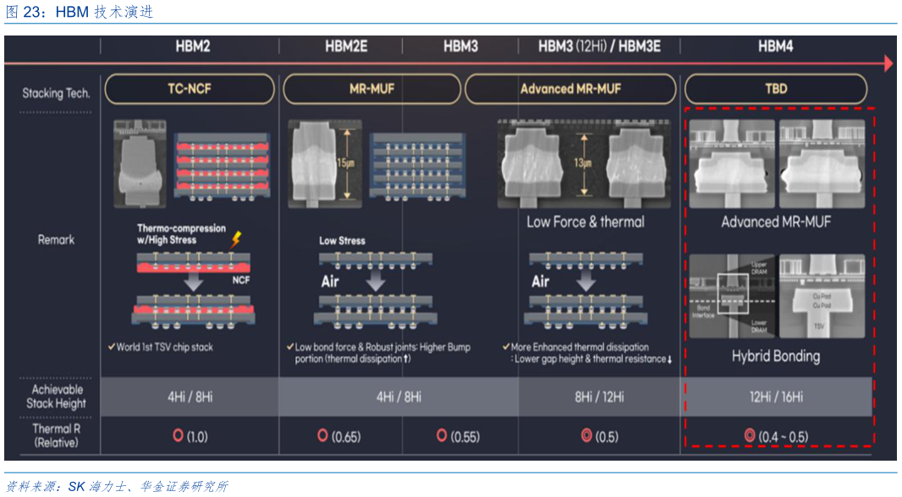Click the 15µm bump cross-section image
Viewport: 902px width, 497px height.
[x=325, y=162]
